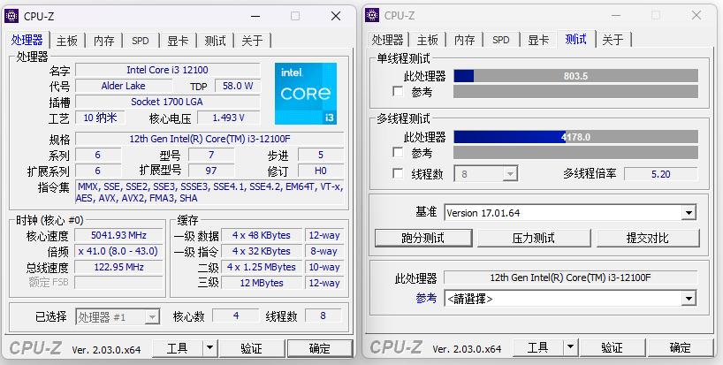The image size is (723, 365).
Task: Click 工艺 value 10 纳米
Action: [100, 118]
